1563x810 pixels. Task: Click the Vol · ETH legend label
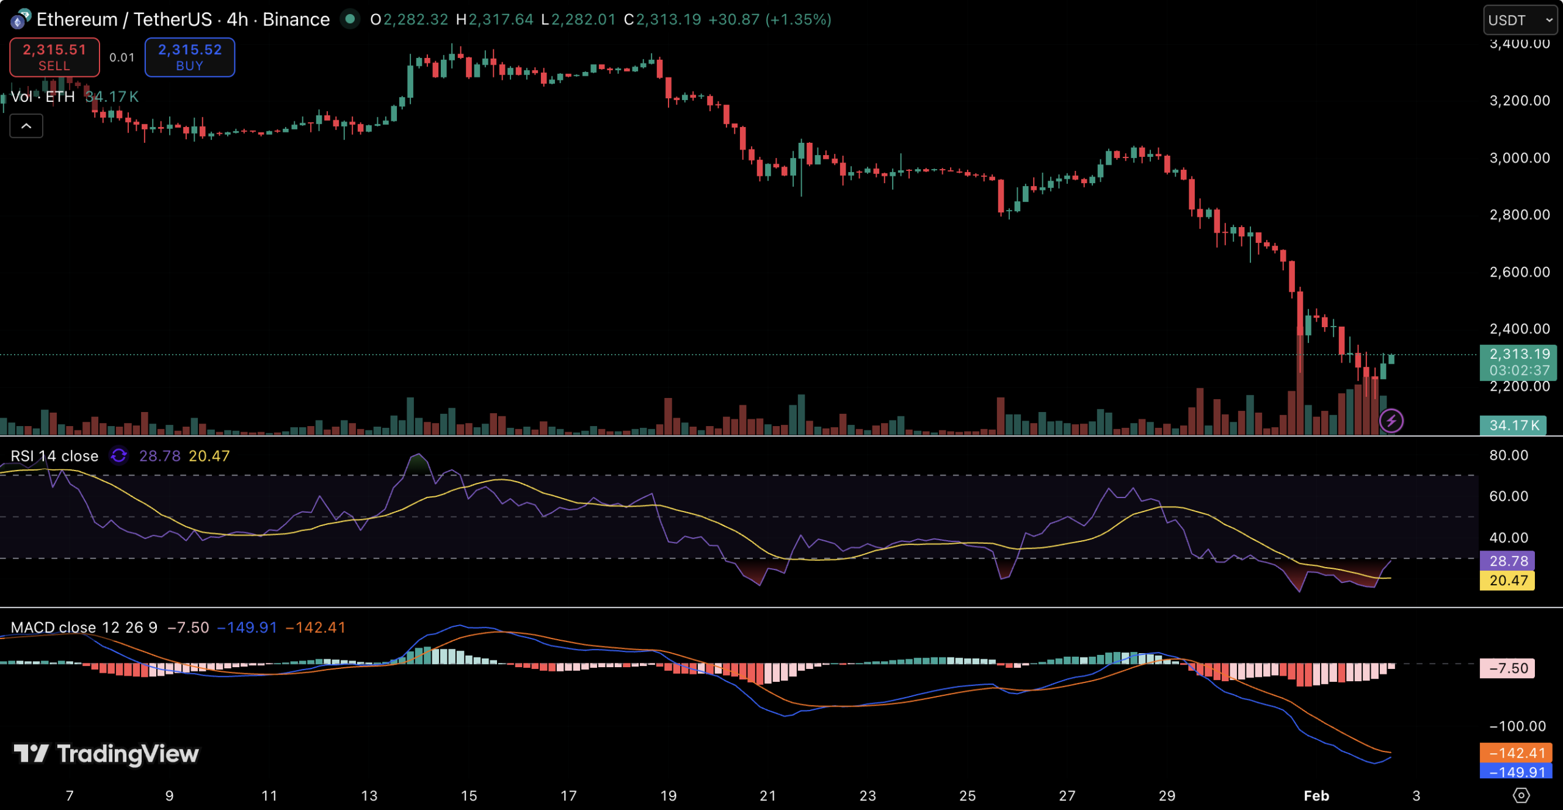coord(43,96)
